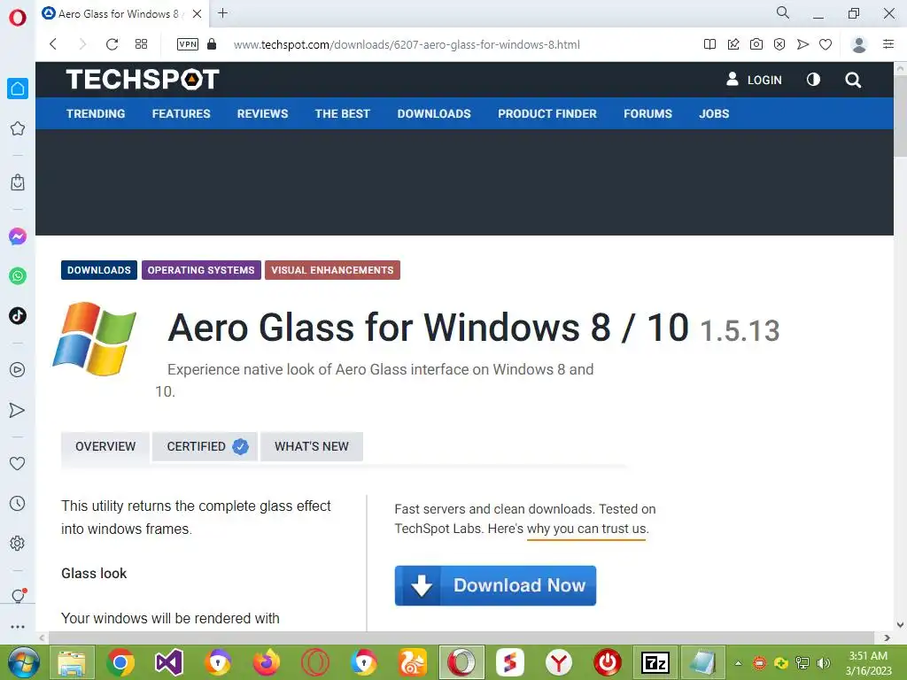Open the Windows Start button

pos(24,662)
